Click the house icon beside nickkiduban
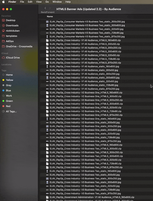The width and height of the screenshot is (153, 201). pyautogui.click(x=3, y=31)
